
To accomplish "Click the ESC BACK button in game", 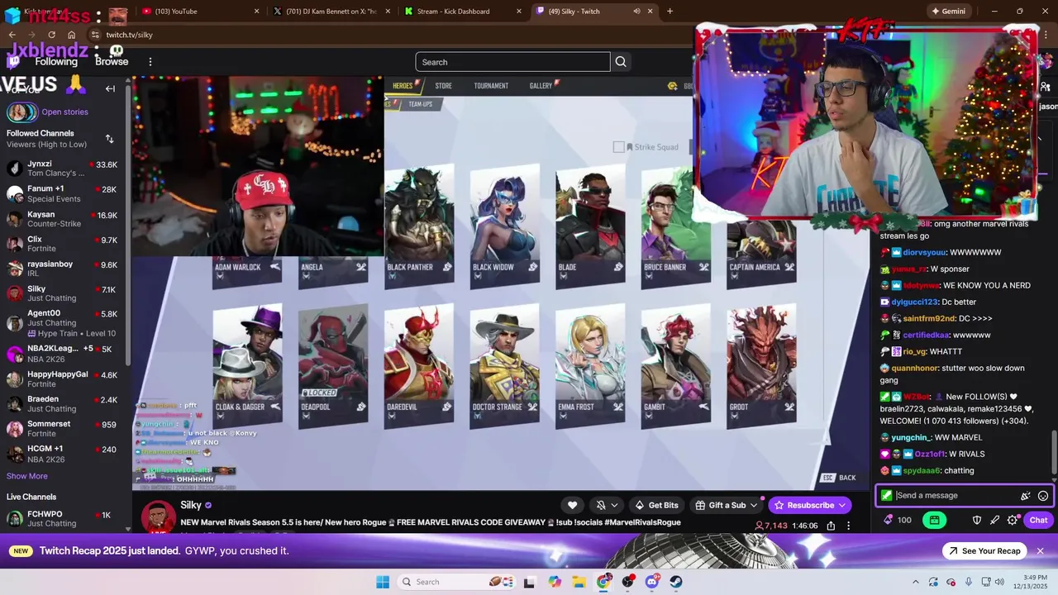I will (x=839, y=478).
